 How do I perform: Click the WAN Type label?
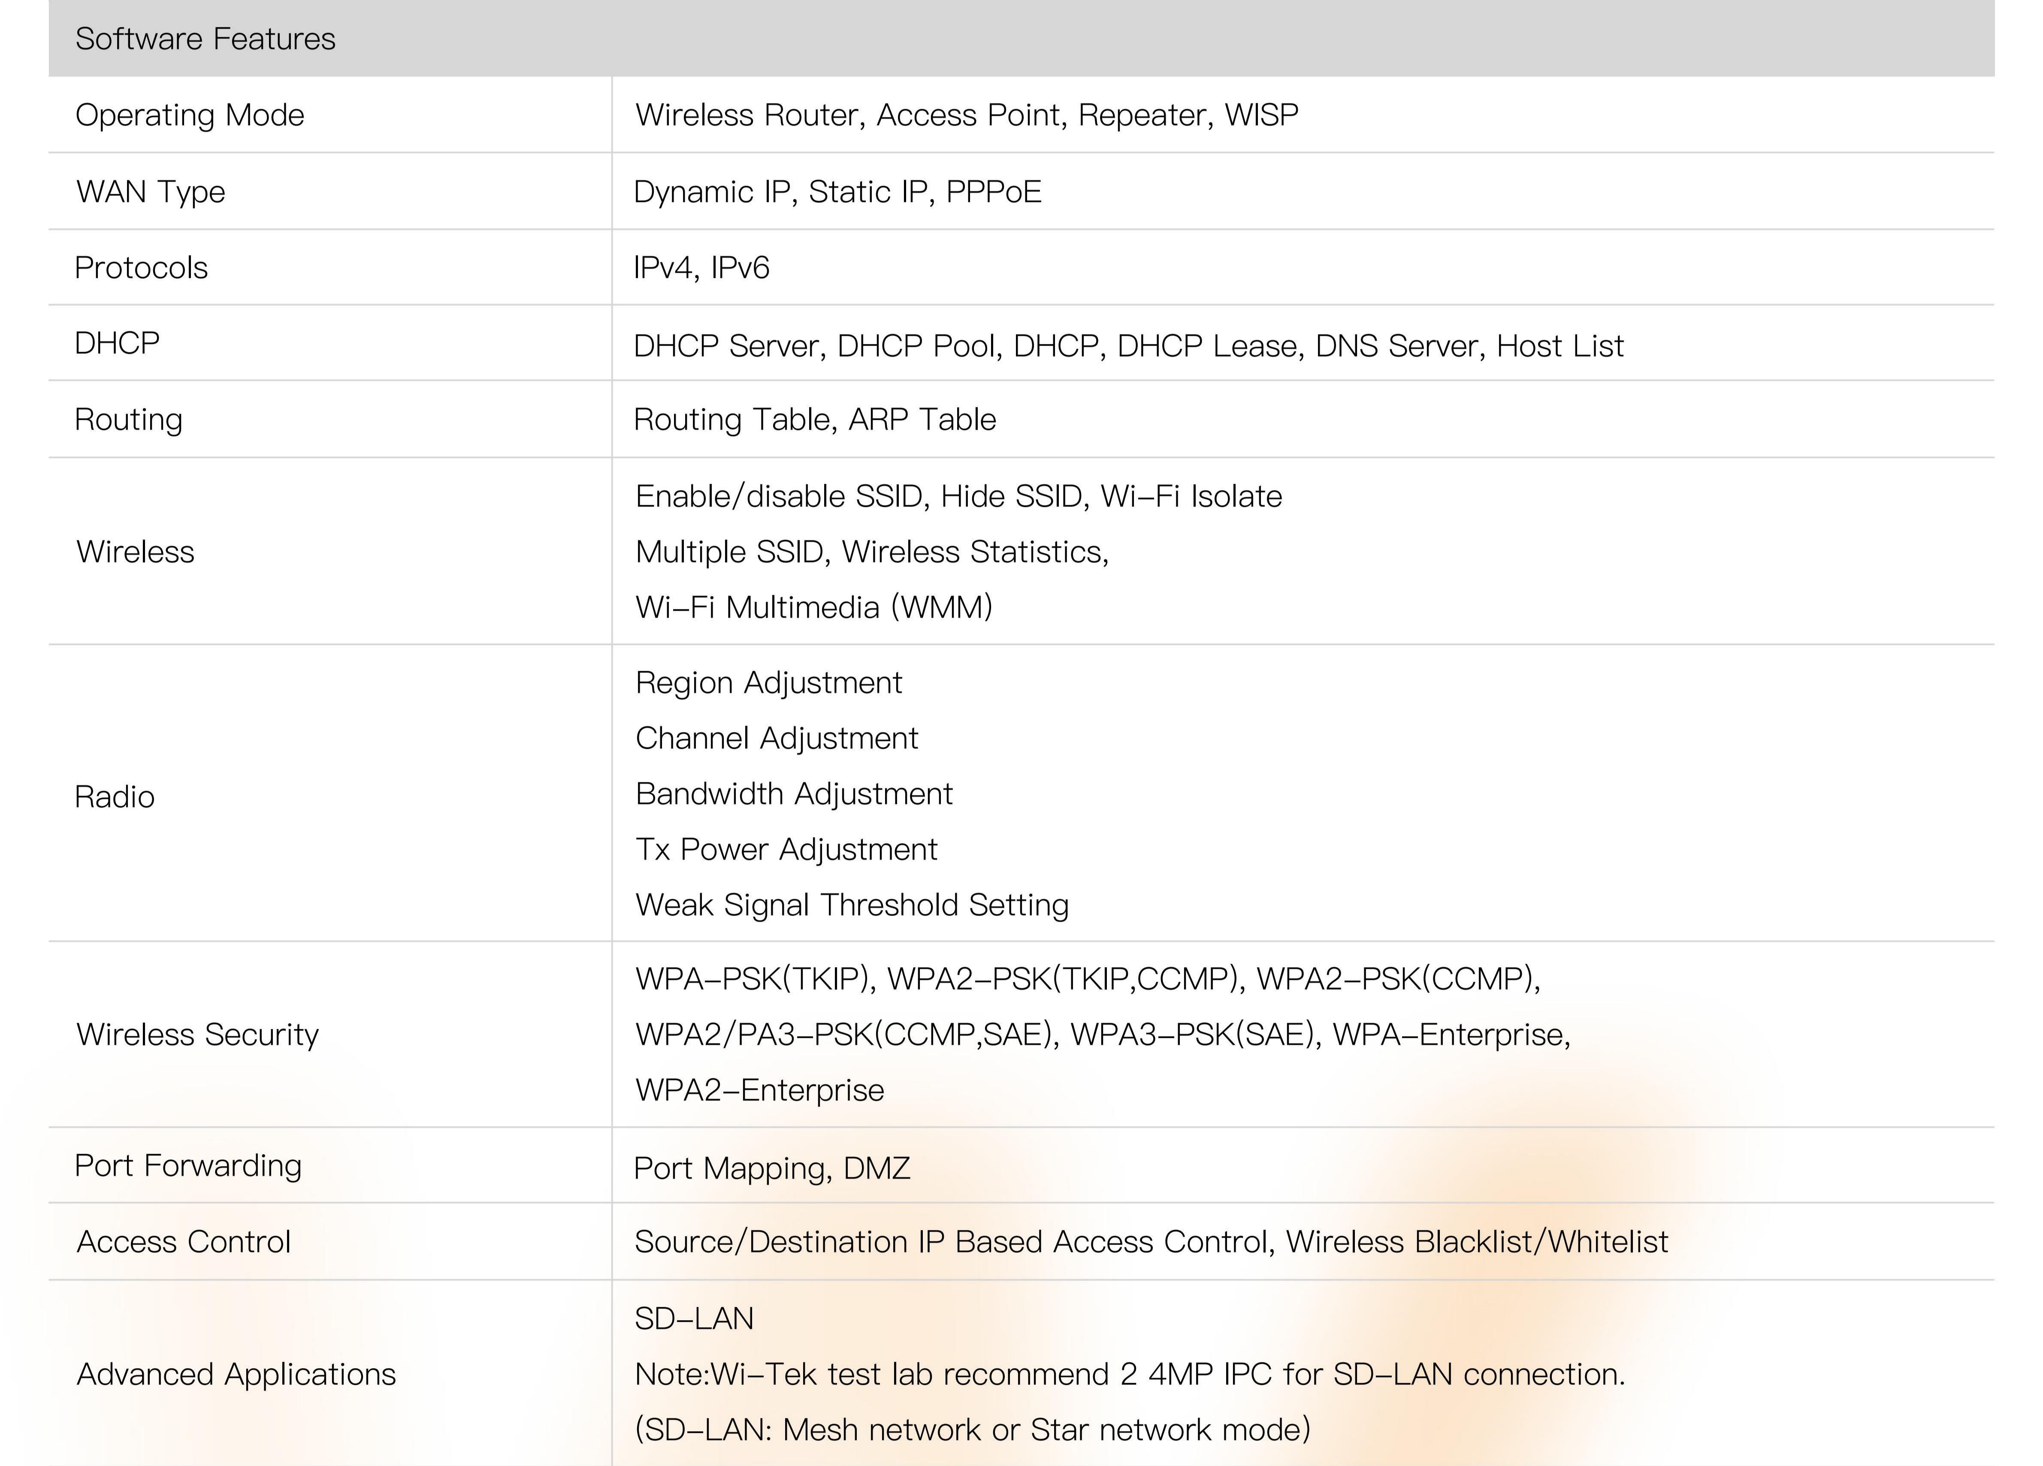tap(151, 192)
